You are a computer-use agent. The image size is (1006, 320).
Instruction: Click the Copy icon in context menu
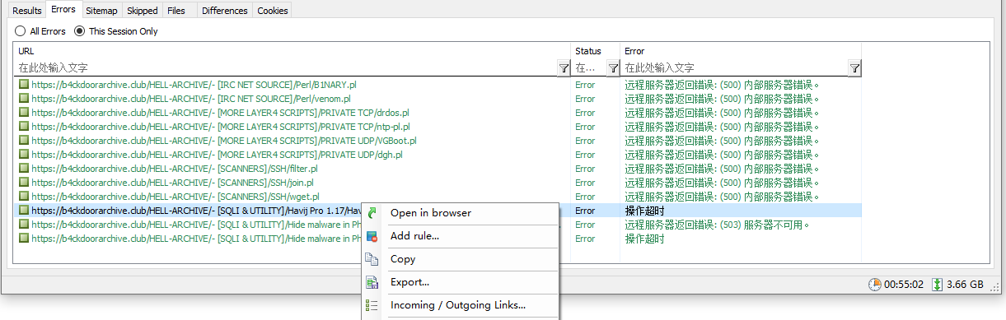coord(372,259)
